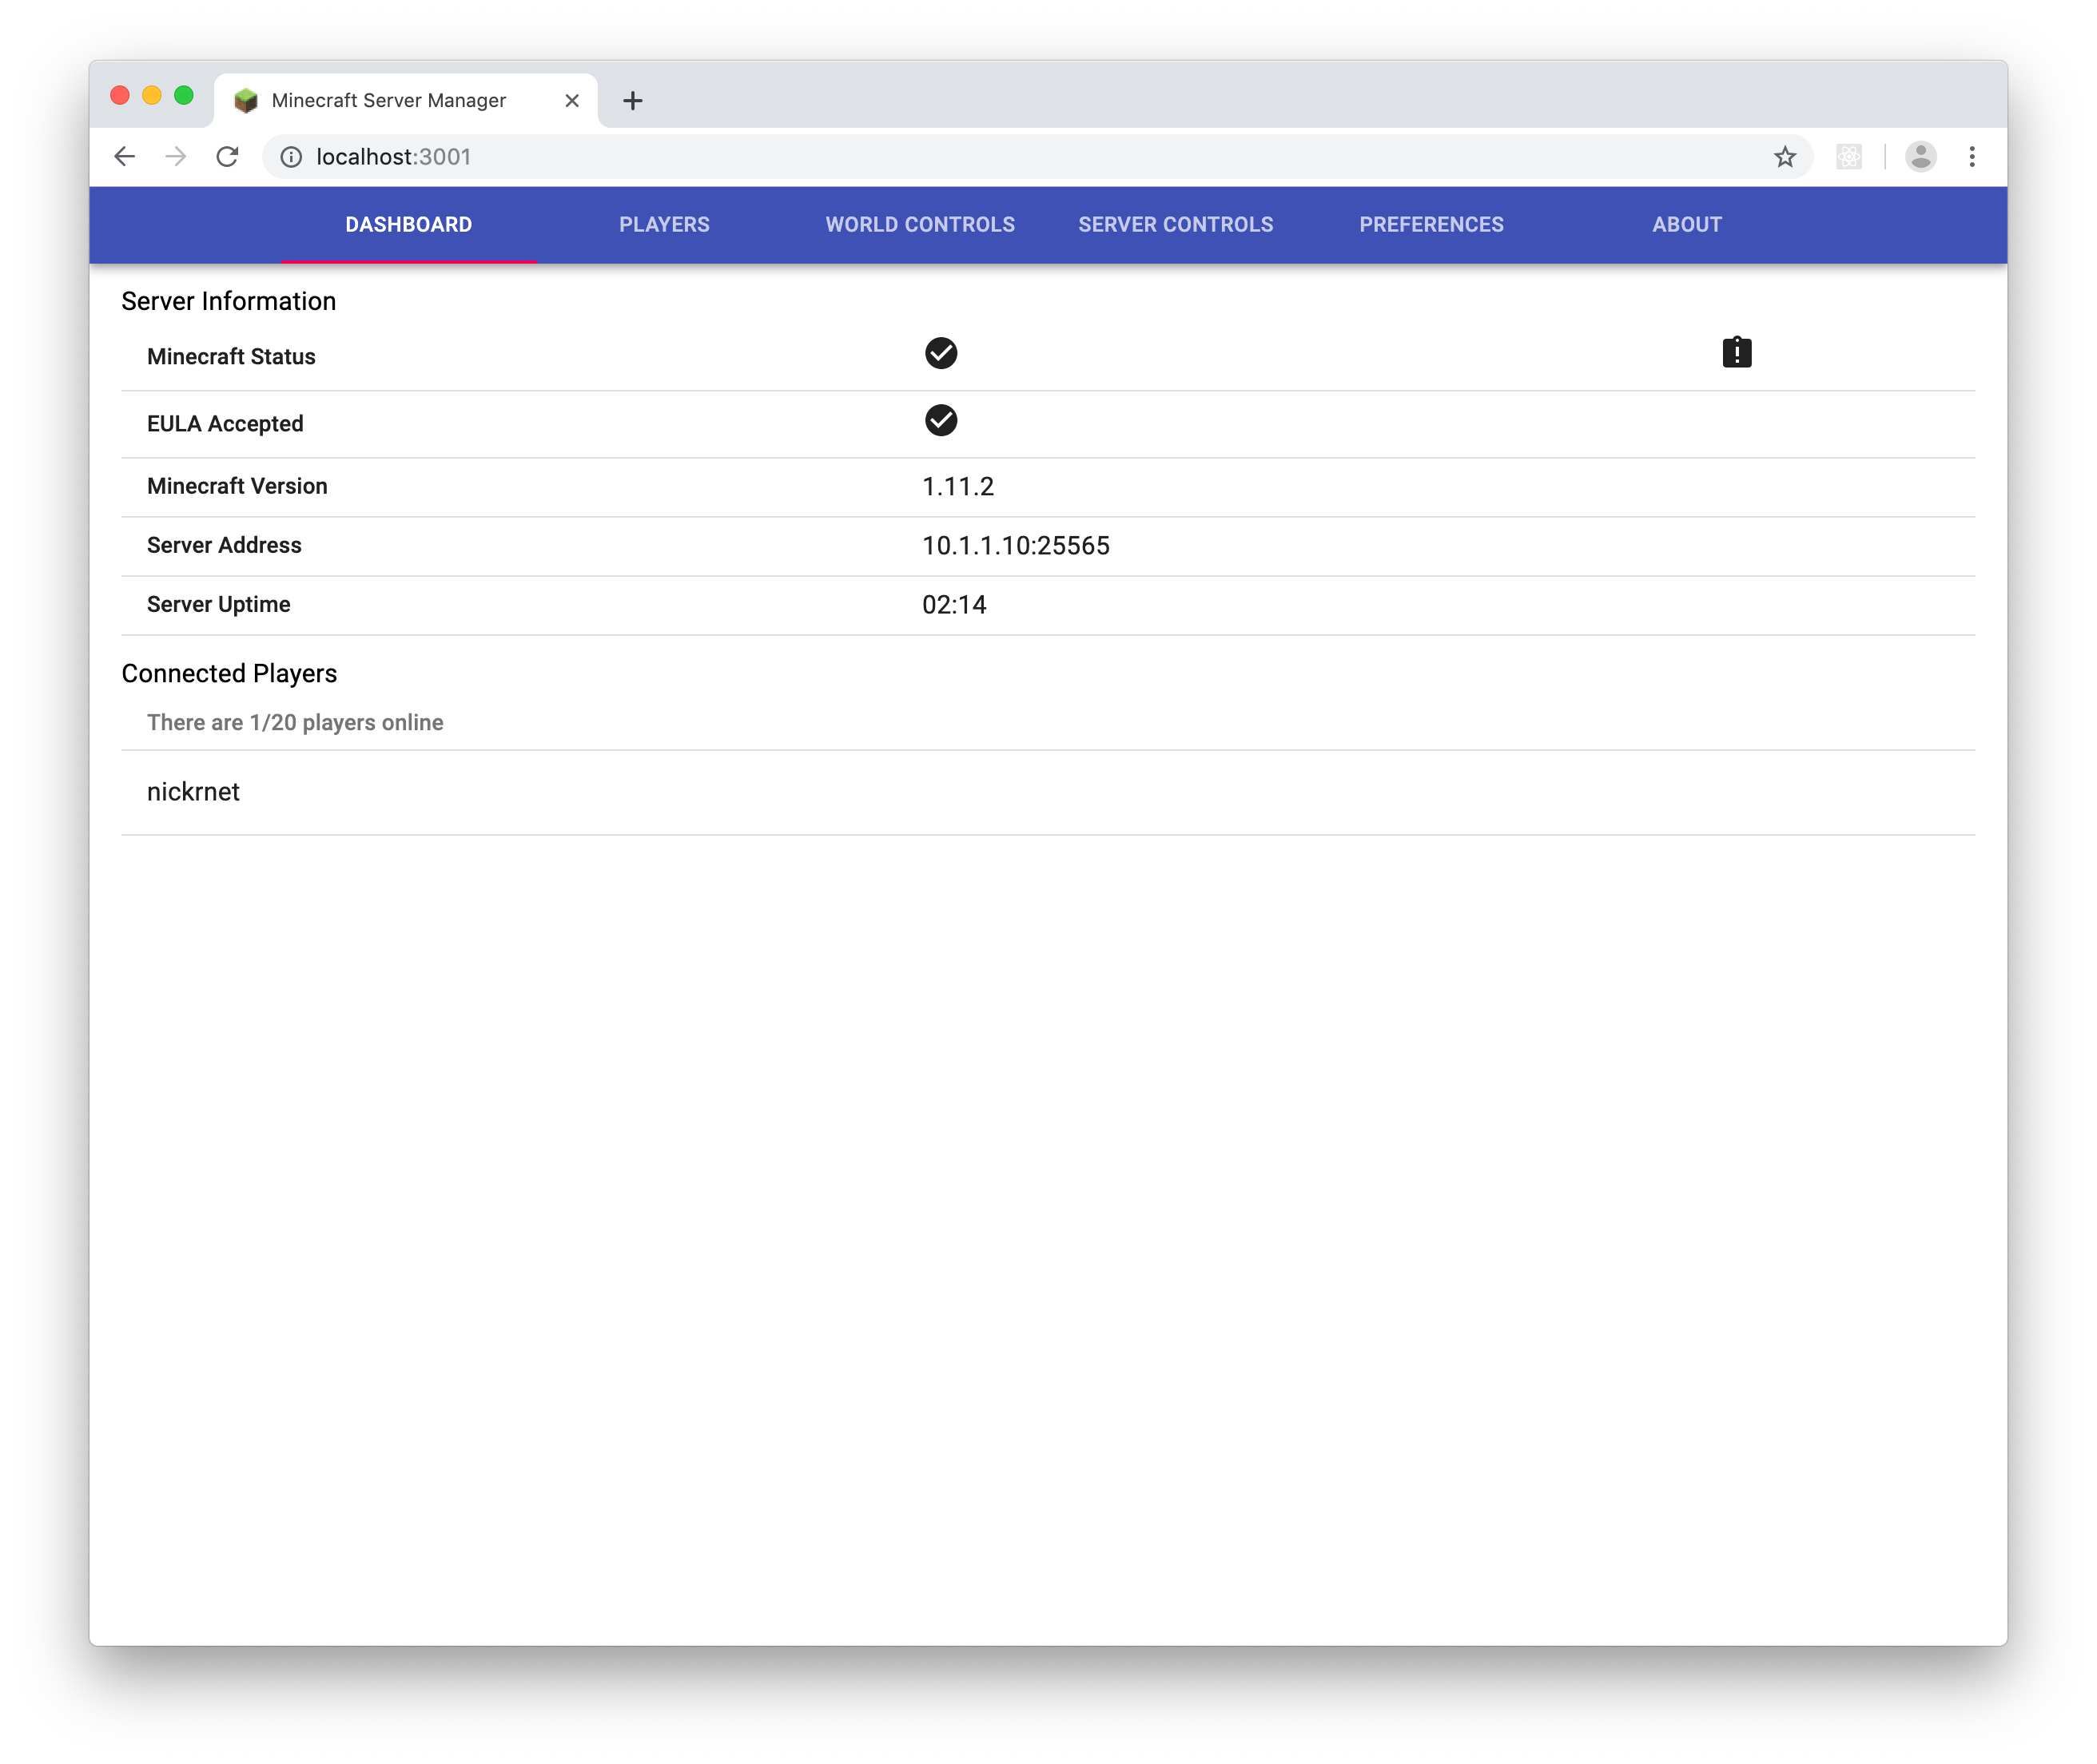This screenshot has height=1764, width=2097.
Task: Navigate to the PLAYERS tab
Action: point(665,224)
